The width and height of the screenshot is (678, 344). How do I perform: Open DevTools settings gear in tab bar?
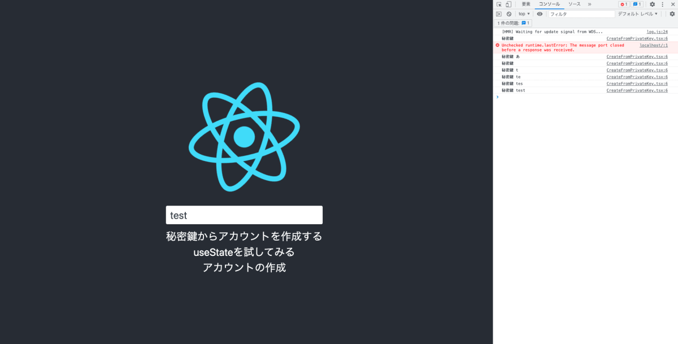[x=652, y=4]
